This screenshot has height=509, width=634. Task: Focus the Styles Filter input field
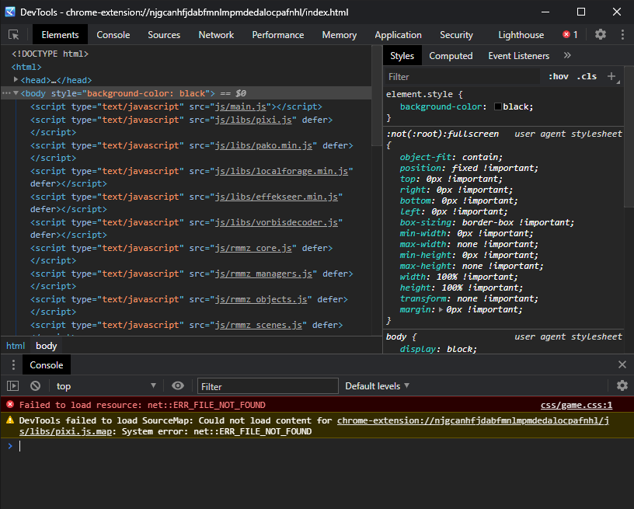tap(462, 76)
